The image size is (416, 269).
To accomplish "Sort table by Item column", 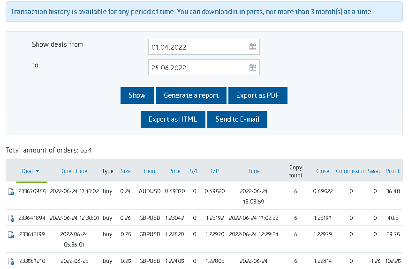I will pos(149,171).
